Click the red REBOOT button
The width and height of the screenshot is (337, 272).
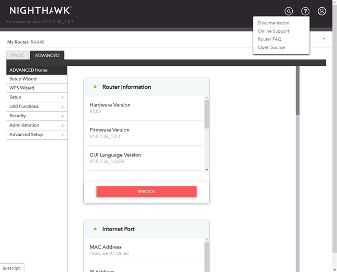(x=146, y=192)
